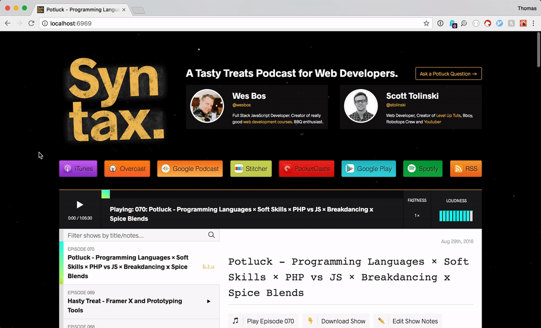This screenshot has width=541, height=328.
Task: Select Episode 070 Potluck in the show list
Action: tap(140, 263)
